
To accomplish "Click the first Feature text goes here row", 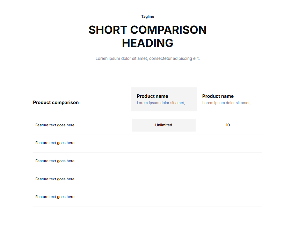I will [x=55, y=125].
